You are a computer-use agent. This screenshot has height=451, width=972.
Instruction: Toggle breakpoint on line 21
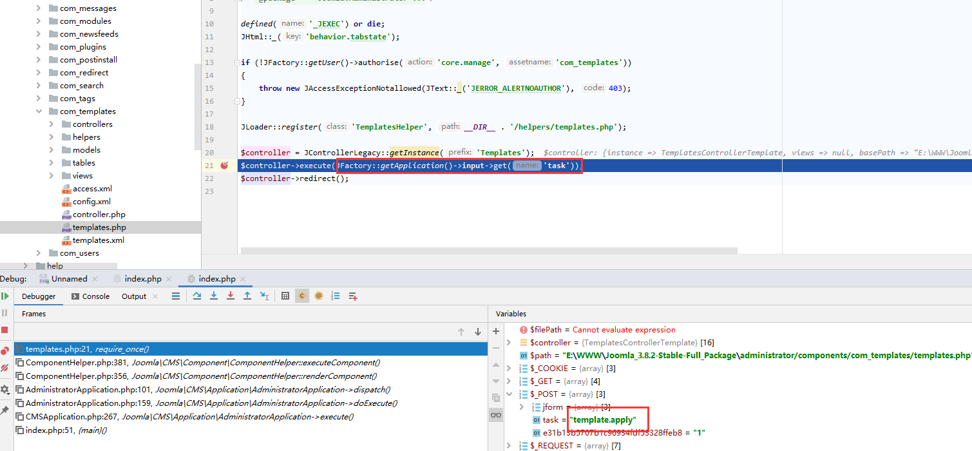(x=224, y=166)
